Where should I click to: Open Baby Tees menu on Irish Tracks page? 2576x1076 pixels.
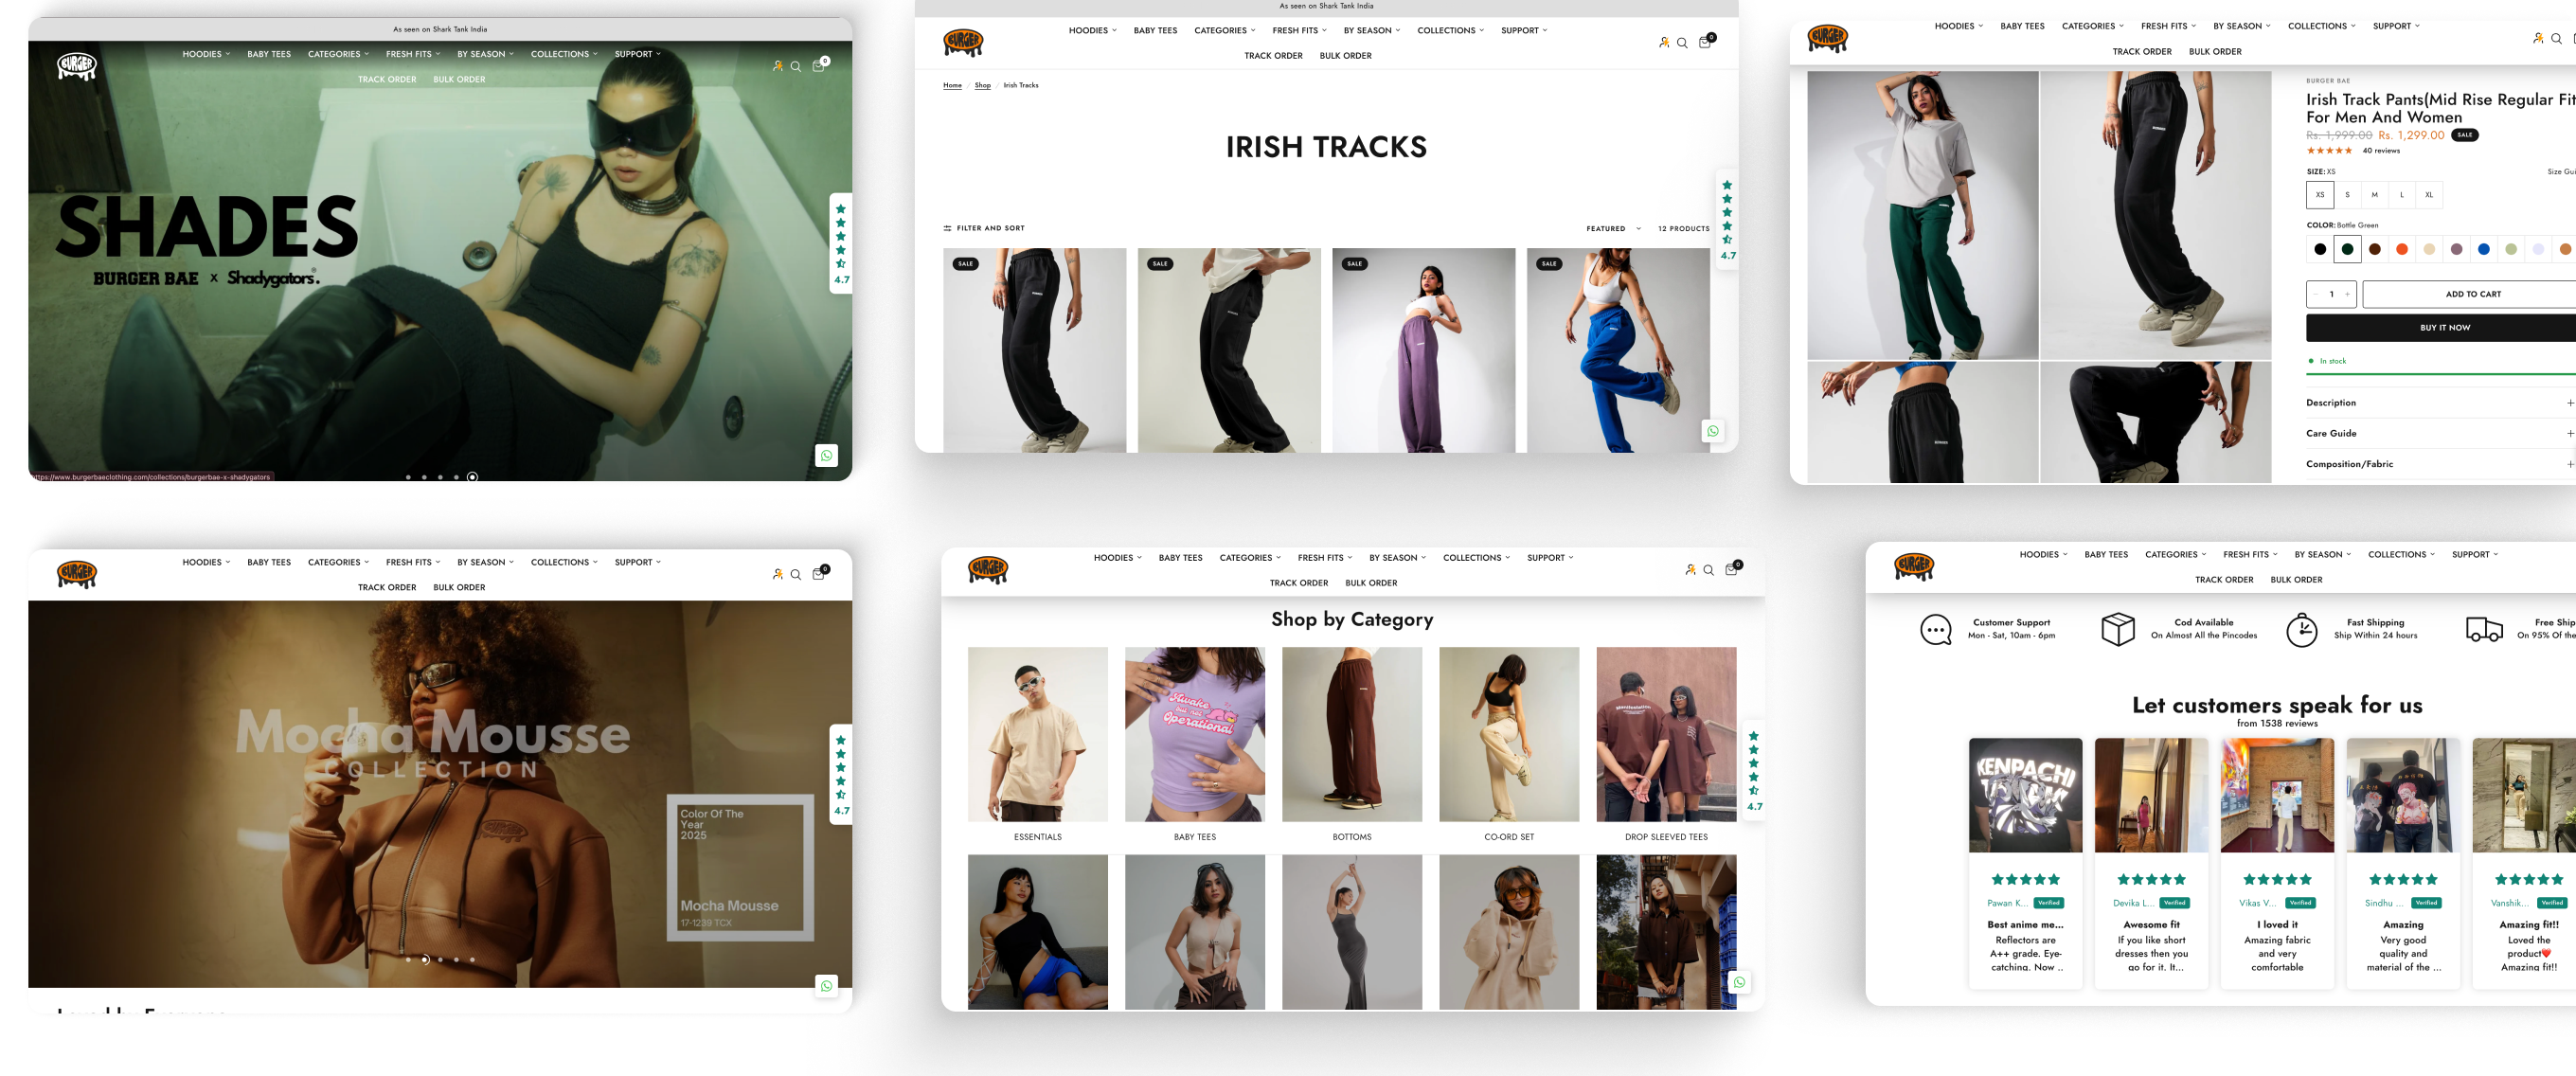pyautogui.click(x=1155, y=31)
